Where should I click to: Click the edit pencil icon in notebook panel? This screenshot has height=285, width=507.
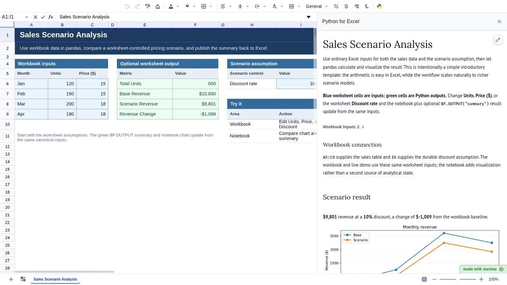click(498, 40)
